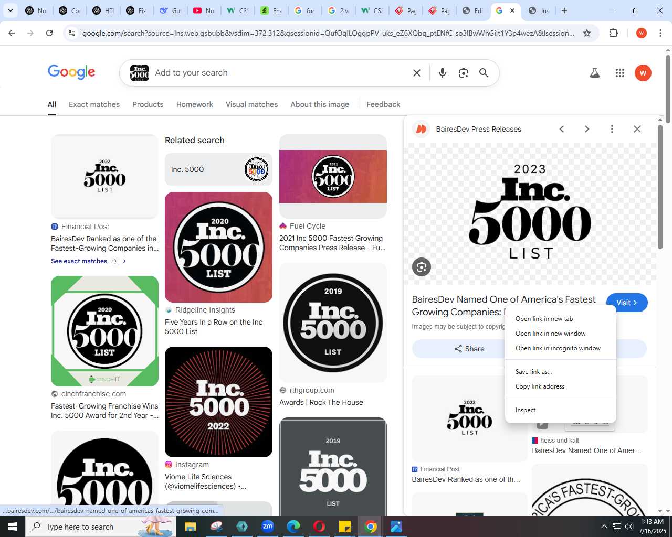Choose Save link as

pos(560,372)
